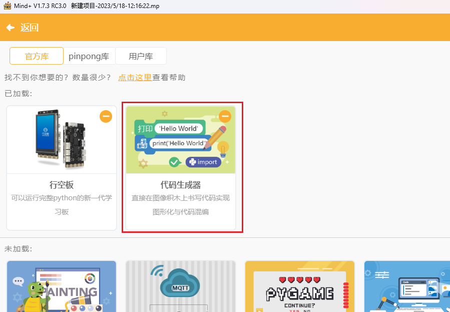The image size is (450, 312).
Task: Load the MQTT cloud library card
Action: (181, 286)
